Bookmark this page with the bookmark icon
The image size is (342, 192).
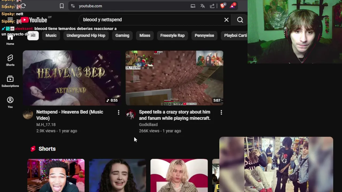[x=62, y=6]
